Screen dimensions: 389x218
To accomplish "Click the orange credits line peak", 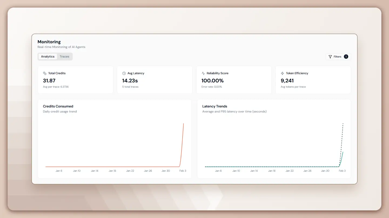I will pos(183,124).
